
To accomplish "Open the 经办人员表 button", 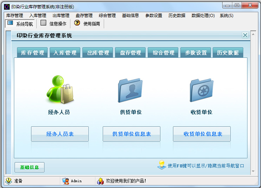I will 60,134.
